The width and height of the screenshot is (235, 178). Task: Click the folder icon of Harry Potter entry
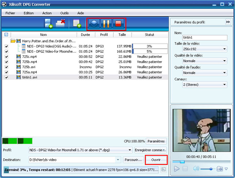pyautogui.click(x=13, y=41)
